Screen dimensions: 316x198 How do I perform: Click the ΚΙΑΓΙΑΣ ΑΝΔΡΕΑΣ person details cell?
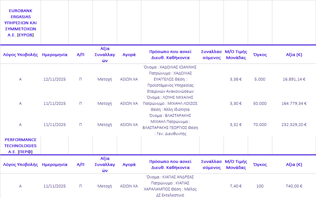(170, 186)
